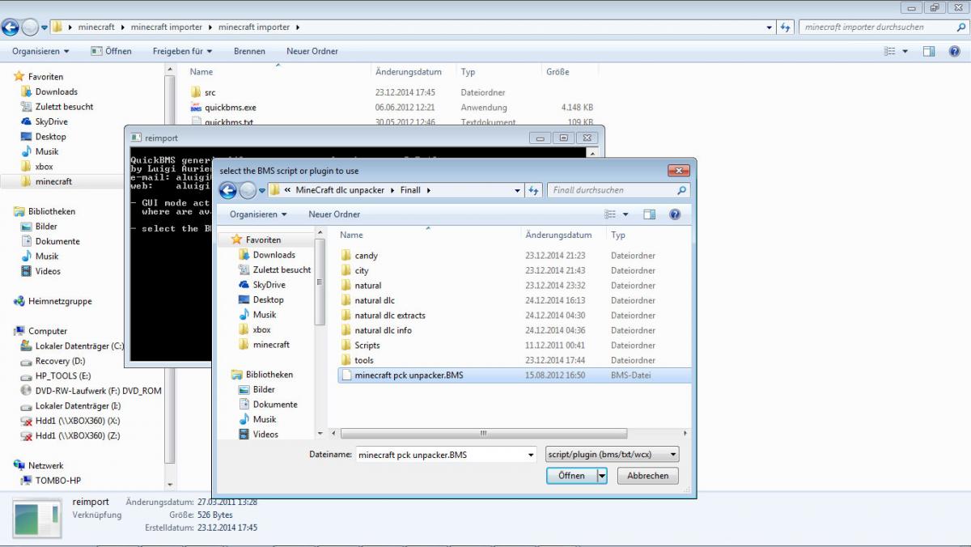Click the Heimnetzgruppe icon in Explorer sidebar
971x547 pixels.
click(x=19, y=301)
